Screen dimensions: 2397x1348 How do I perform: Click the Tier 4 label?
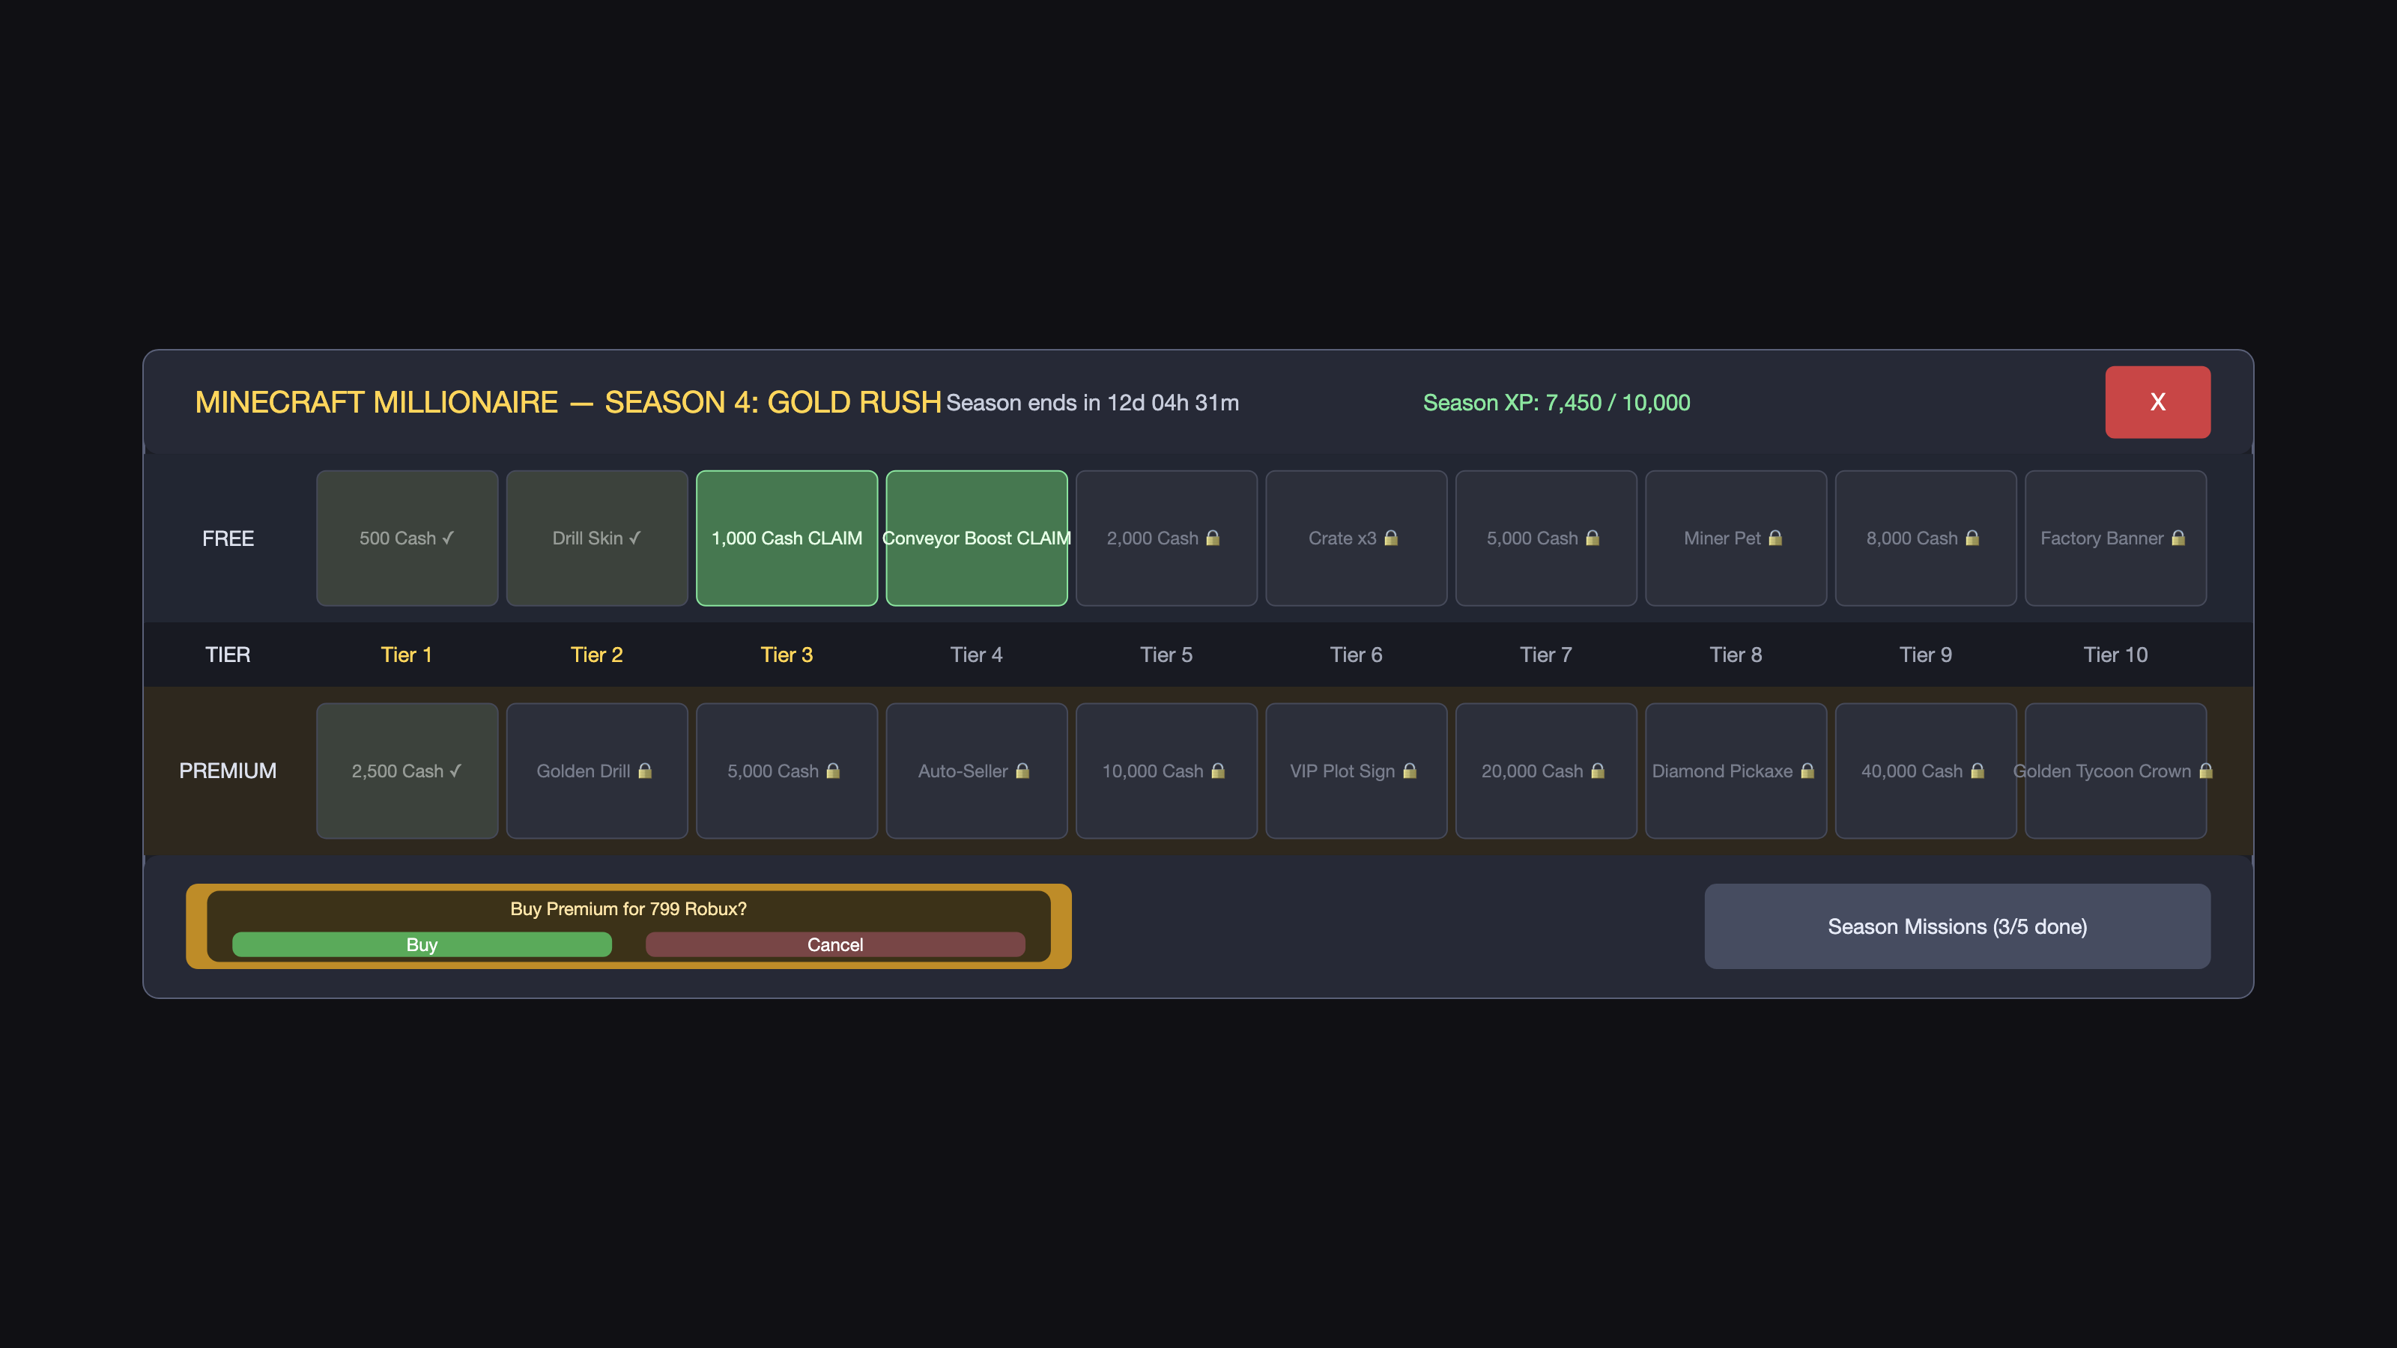(x=976, y=654)
